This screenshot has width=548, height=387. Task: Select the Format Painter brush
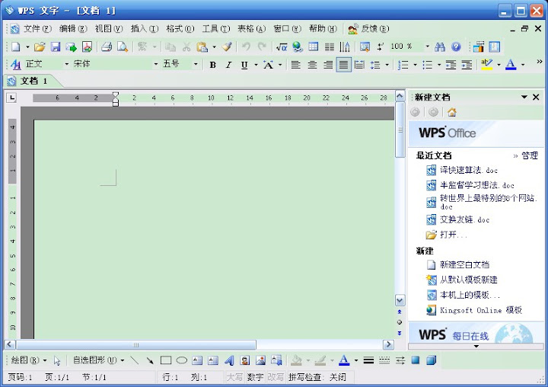(227, 46)
